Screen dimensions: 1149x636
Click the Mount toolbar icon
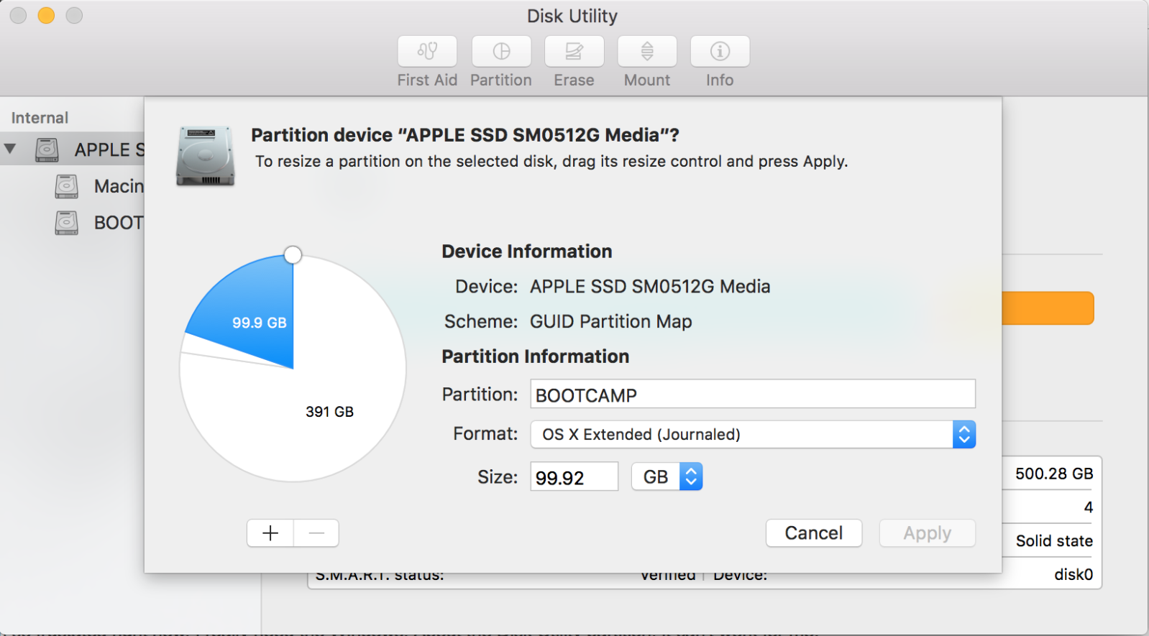(x=647, y=52)
